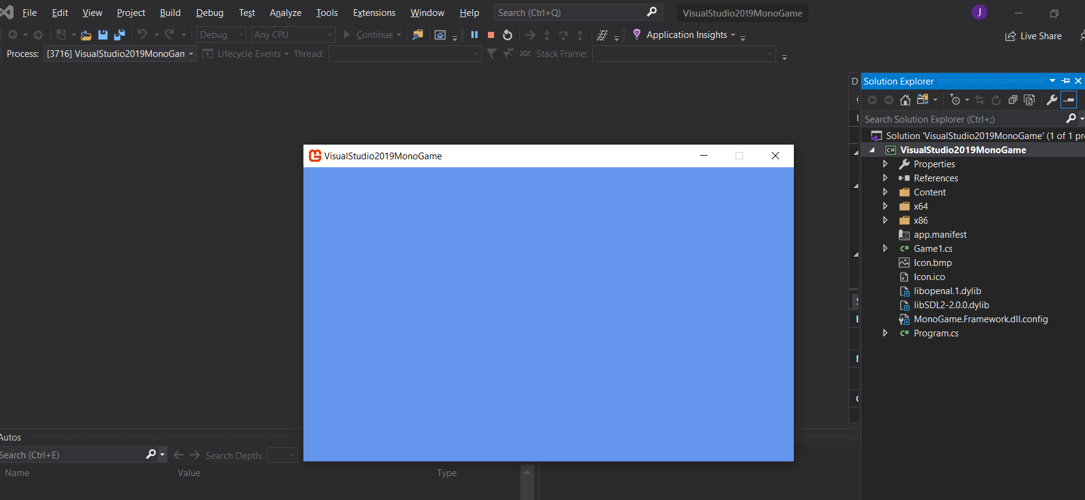Open the Debug menu
1085x500 pixels.
click(210, 13)
